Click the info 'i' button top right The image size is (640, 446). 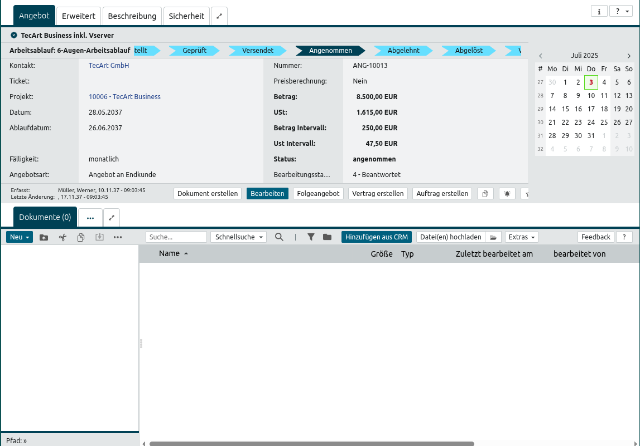[x=599, y=11]
